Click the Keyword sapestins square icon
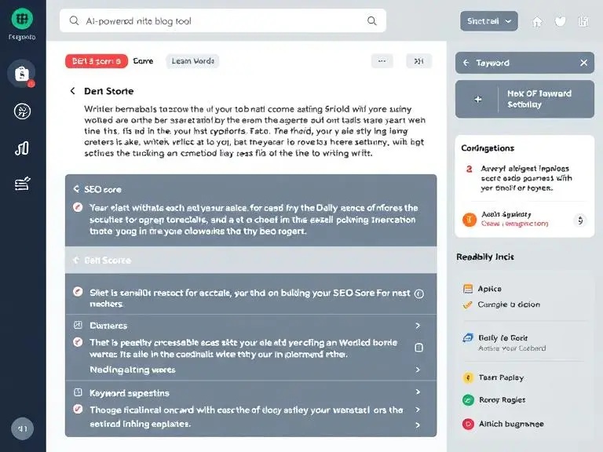Image resolution: width=603 pixels, height=452 pixels. pyautogui.click(x=78, y=392)
